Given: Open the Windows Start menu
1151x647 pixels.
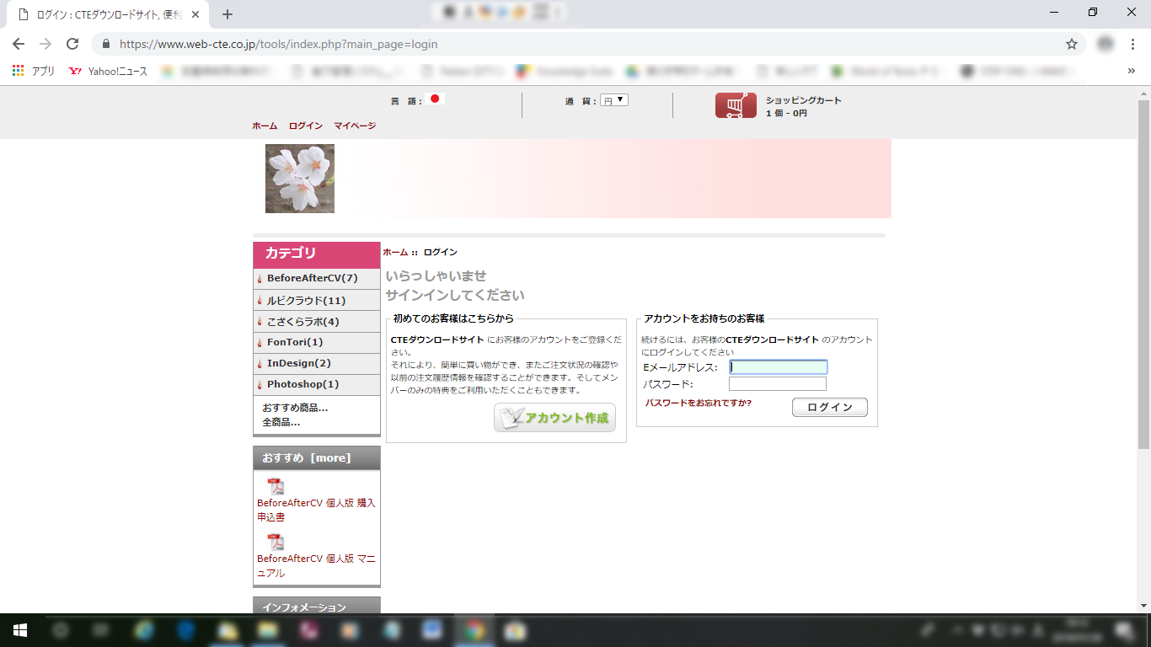Looking at the screenshot, I should [x=20, y=630].
